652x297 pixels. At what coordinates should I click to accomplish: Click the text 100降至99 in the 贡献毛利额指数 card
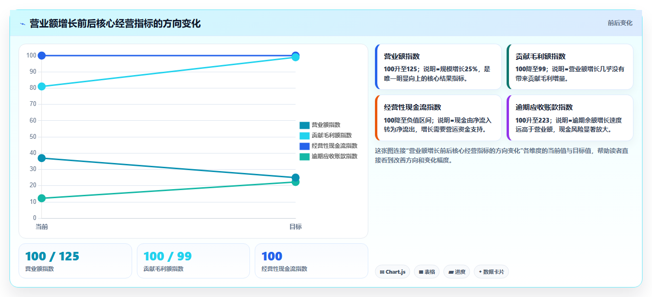tap(530, 69)
